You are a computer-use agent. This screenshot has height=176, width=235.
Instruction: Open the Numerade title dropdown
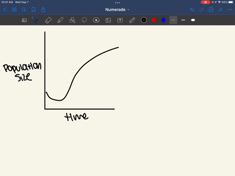tap(117, 10)
